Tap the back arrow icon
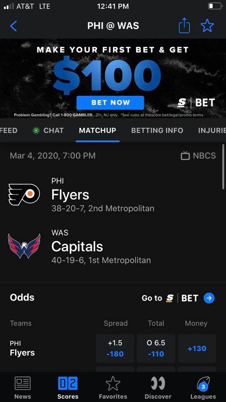 (13, 26)
